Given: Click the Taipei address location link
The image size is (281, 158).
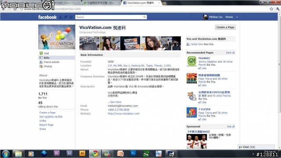Looking at the screenshot, I should (x=139, y=66).
